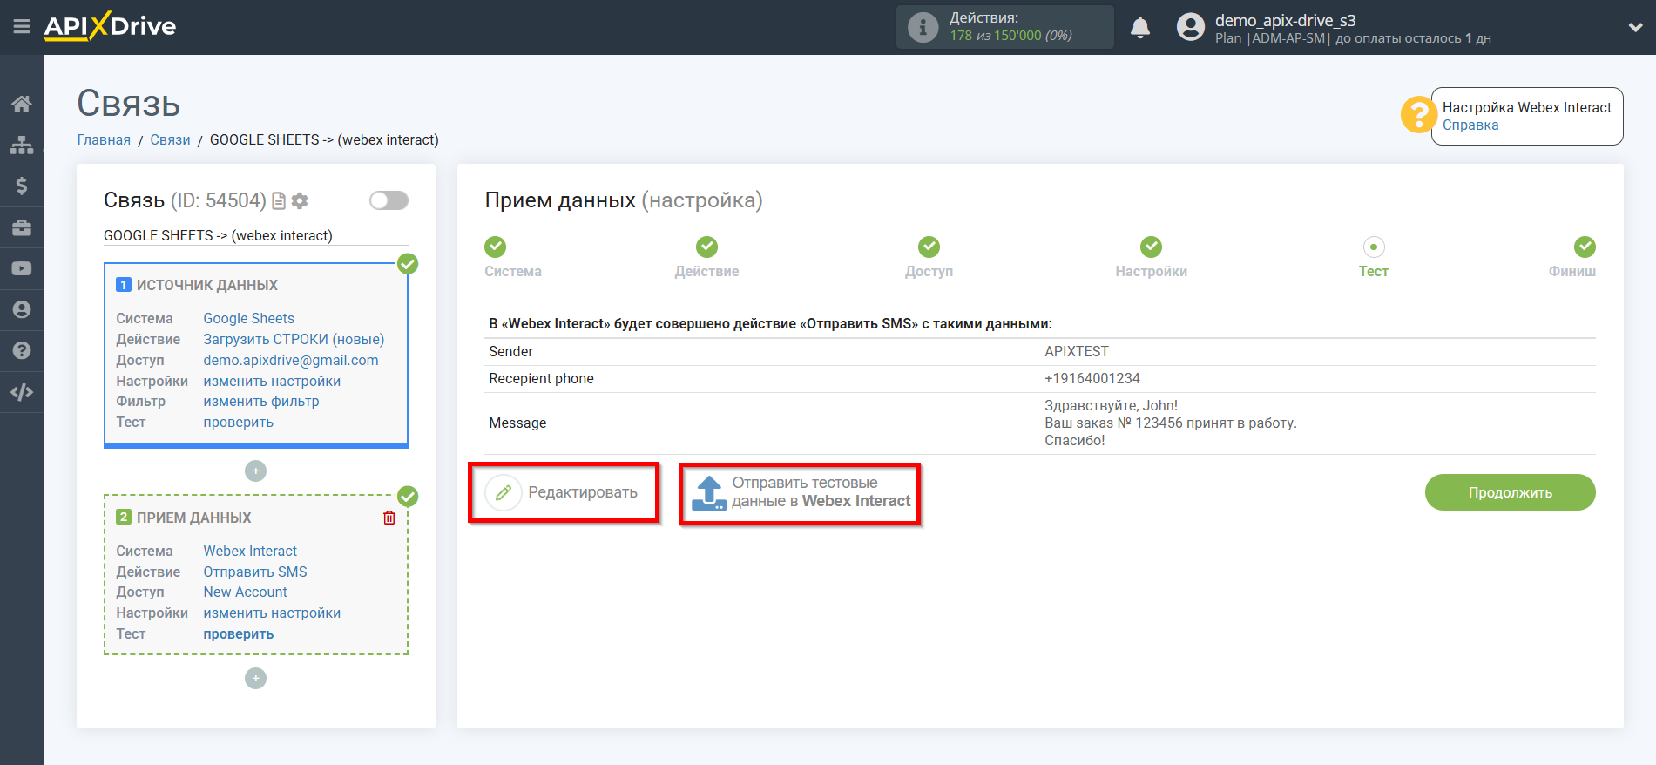
Task: Open connection settings gear icon
Action: (300, 201)
